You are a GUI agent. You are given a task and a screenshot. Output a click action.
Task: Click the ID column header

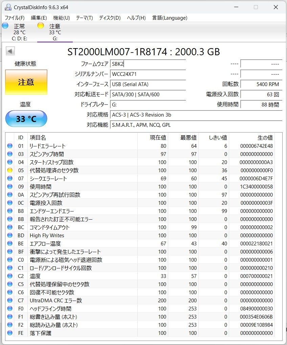click(21, 138)
